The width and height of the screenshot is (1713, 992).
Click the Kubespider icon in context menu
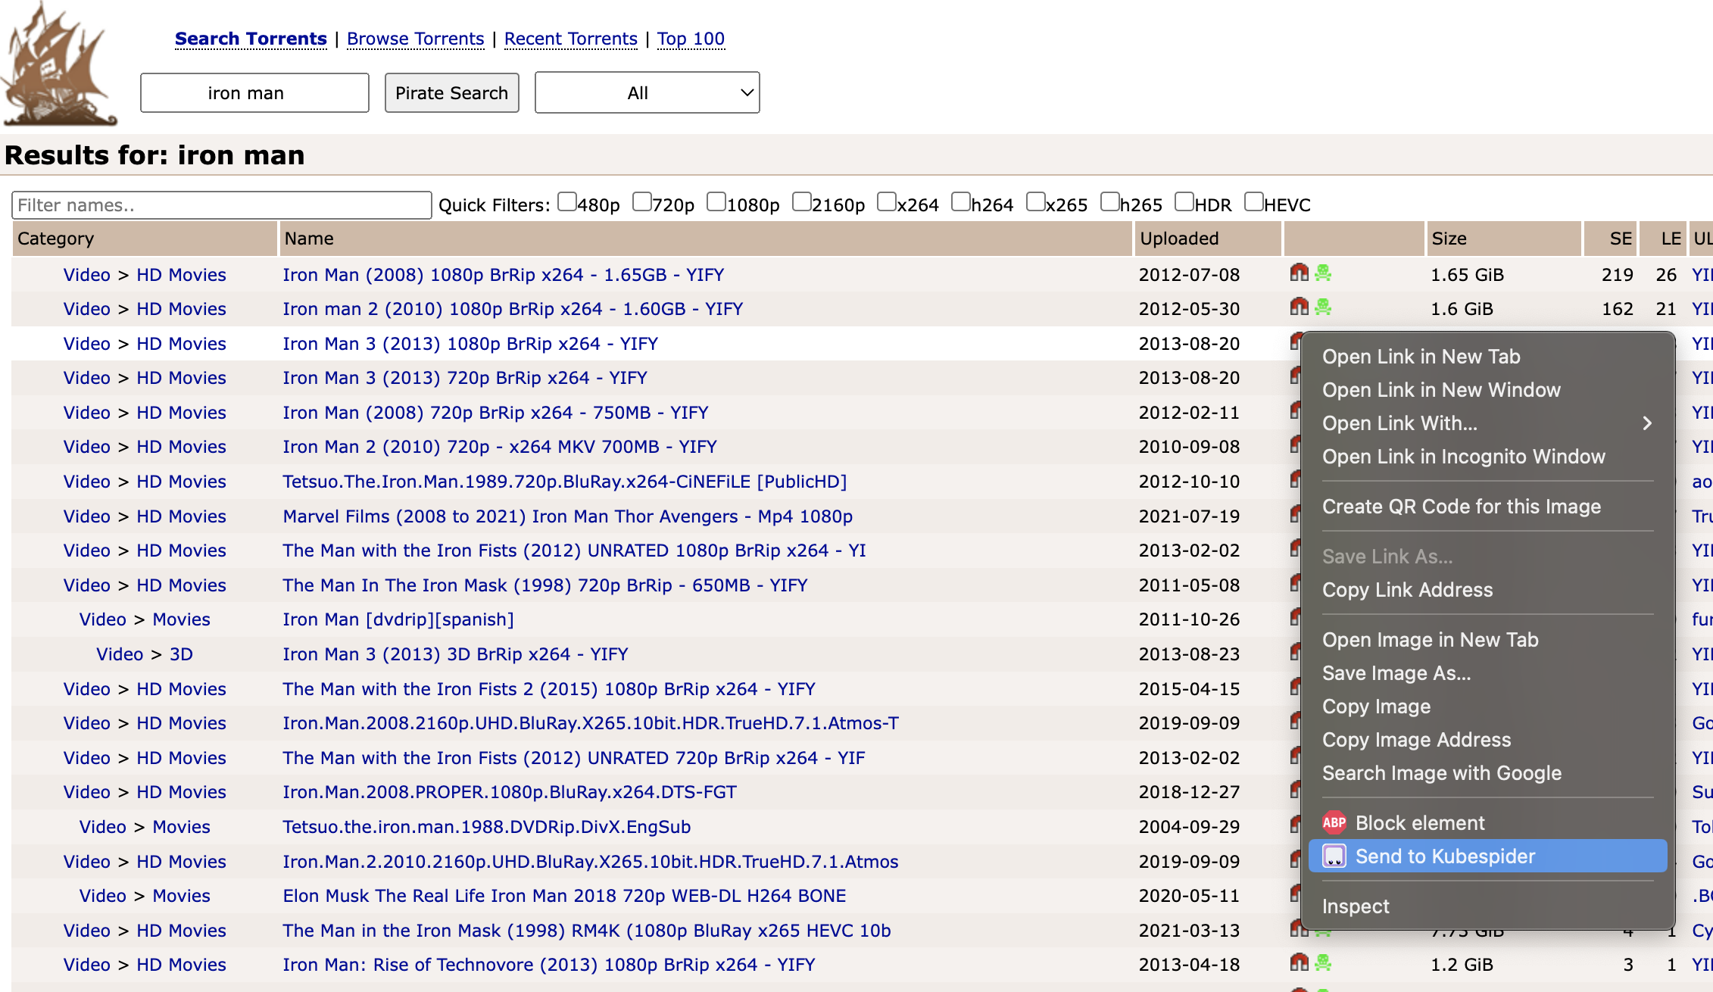point(1334,856)
